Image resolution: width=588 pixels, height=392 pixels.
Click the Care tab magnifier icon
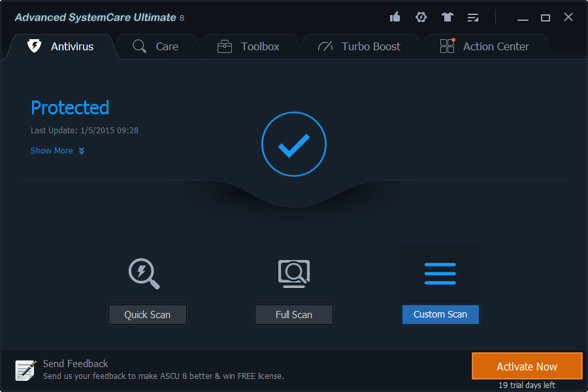(x=139, y=46)
